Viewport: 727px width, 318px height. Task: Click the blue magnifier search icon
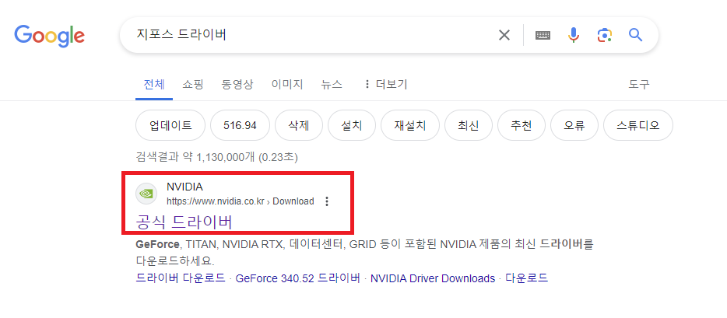(635, 35)
